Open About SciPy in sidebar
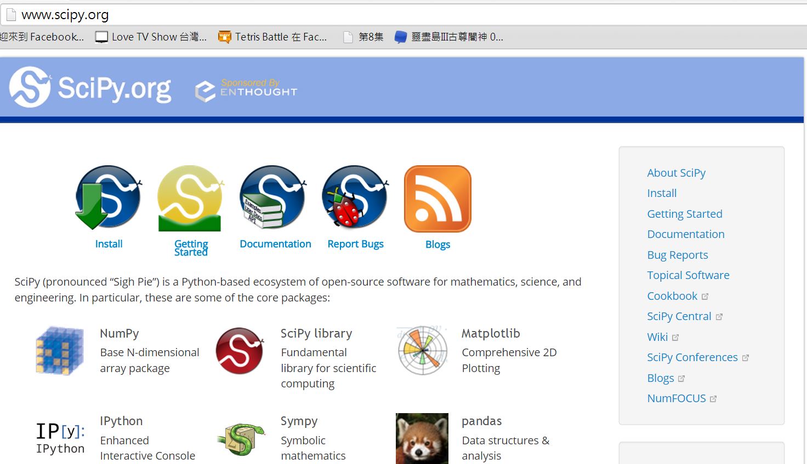The image size is (807, 464). [676, 173]
